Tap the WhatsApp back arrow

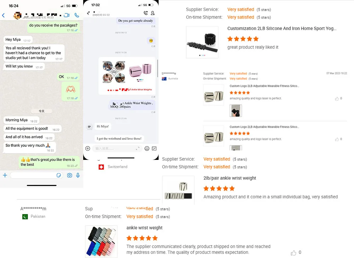(x=4, y=15)
